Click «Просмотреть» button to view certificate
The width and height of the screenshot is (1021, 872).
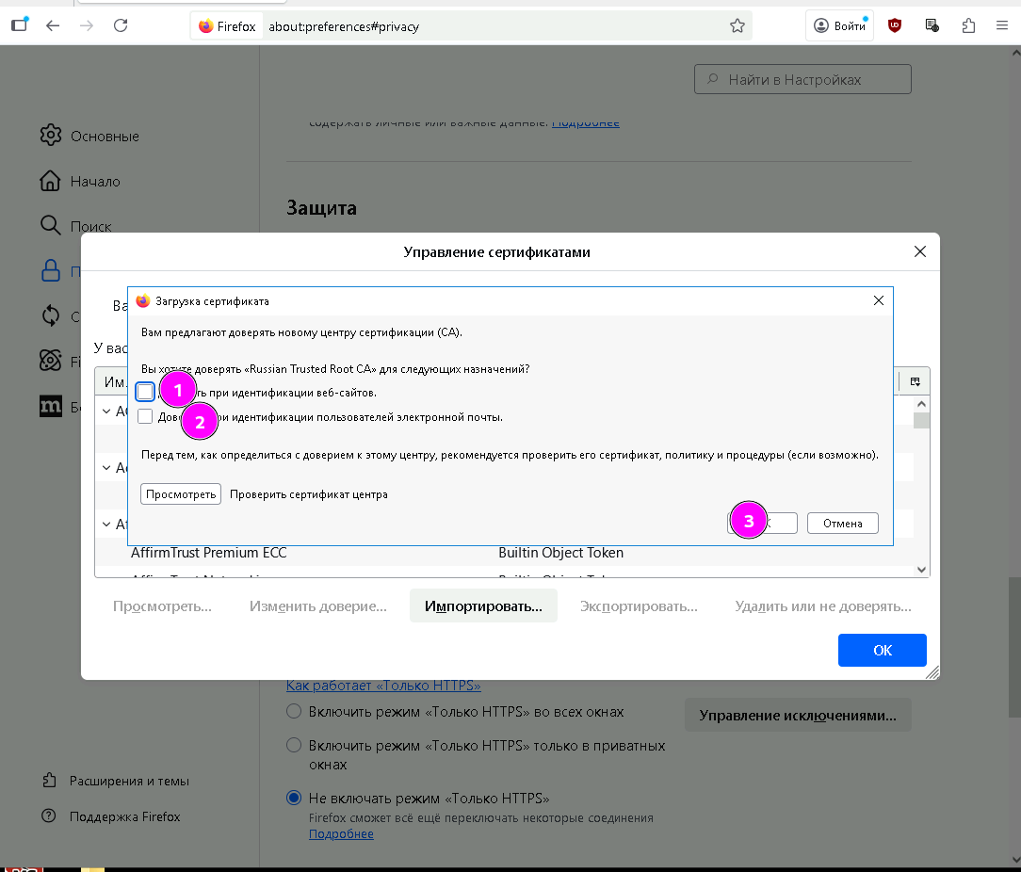point(181,494)
